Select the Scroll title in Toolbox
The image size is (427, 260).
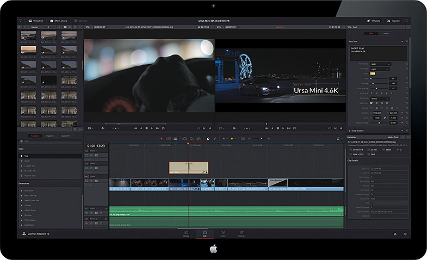(51, 161)
